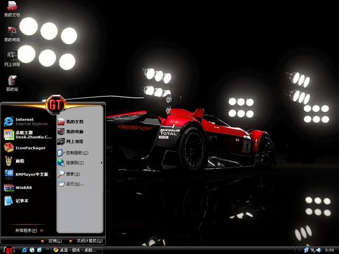Click the 0:59 taskbar clock
The image size is (339, 254).
point(329,250)
